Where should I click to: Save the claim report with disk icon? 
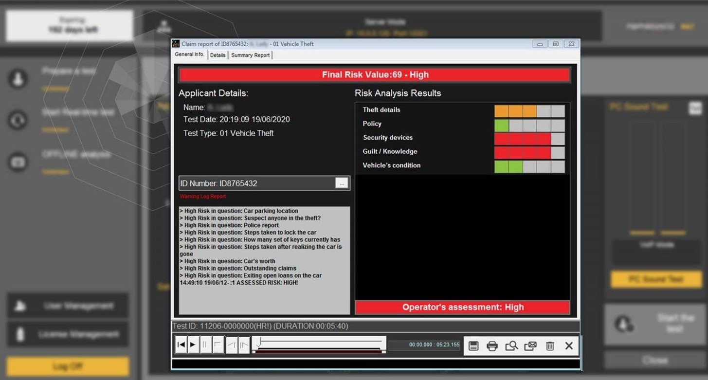point(473,346)
